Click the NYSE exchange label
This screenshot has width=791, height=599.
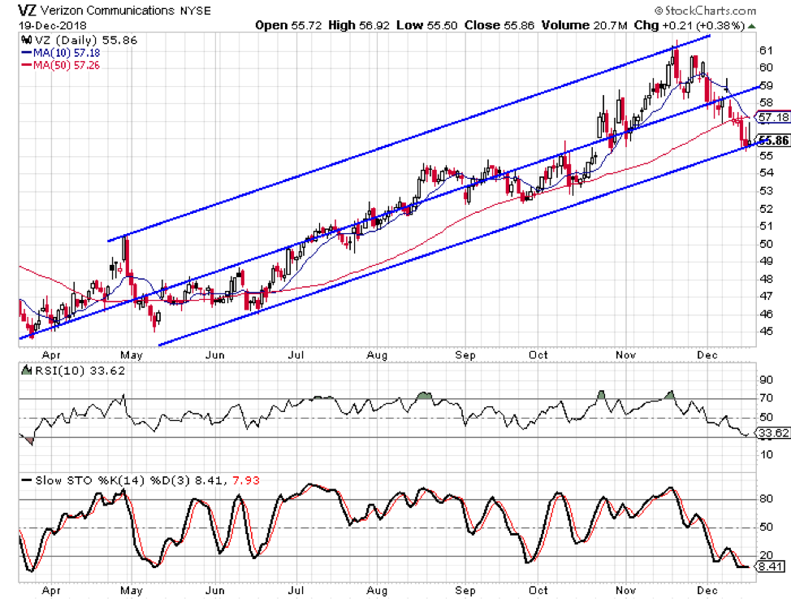coord(195,11)
